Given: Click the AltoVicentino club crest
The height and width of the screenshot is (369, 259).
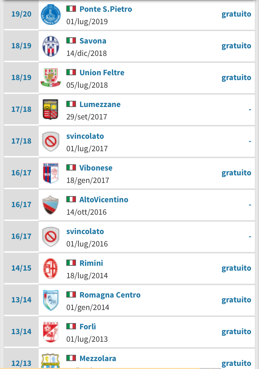Looking at the screenshot, I should point(50,205).
